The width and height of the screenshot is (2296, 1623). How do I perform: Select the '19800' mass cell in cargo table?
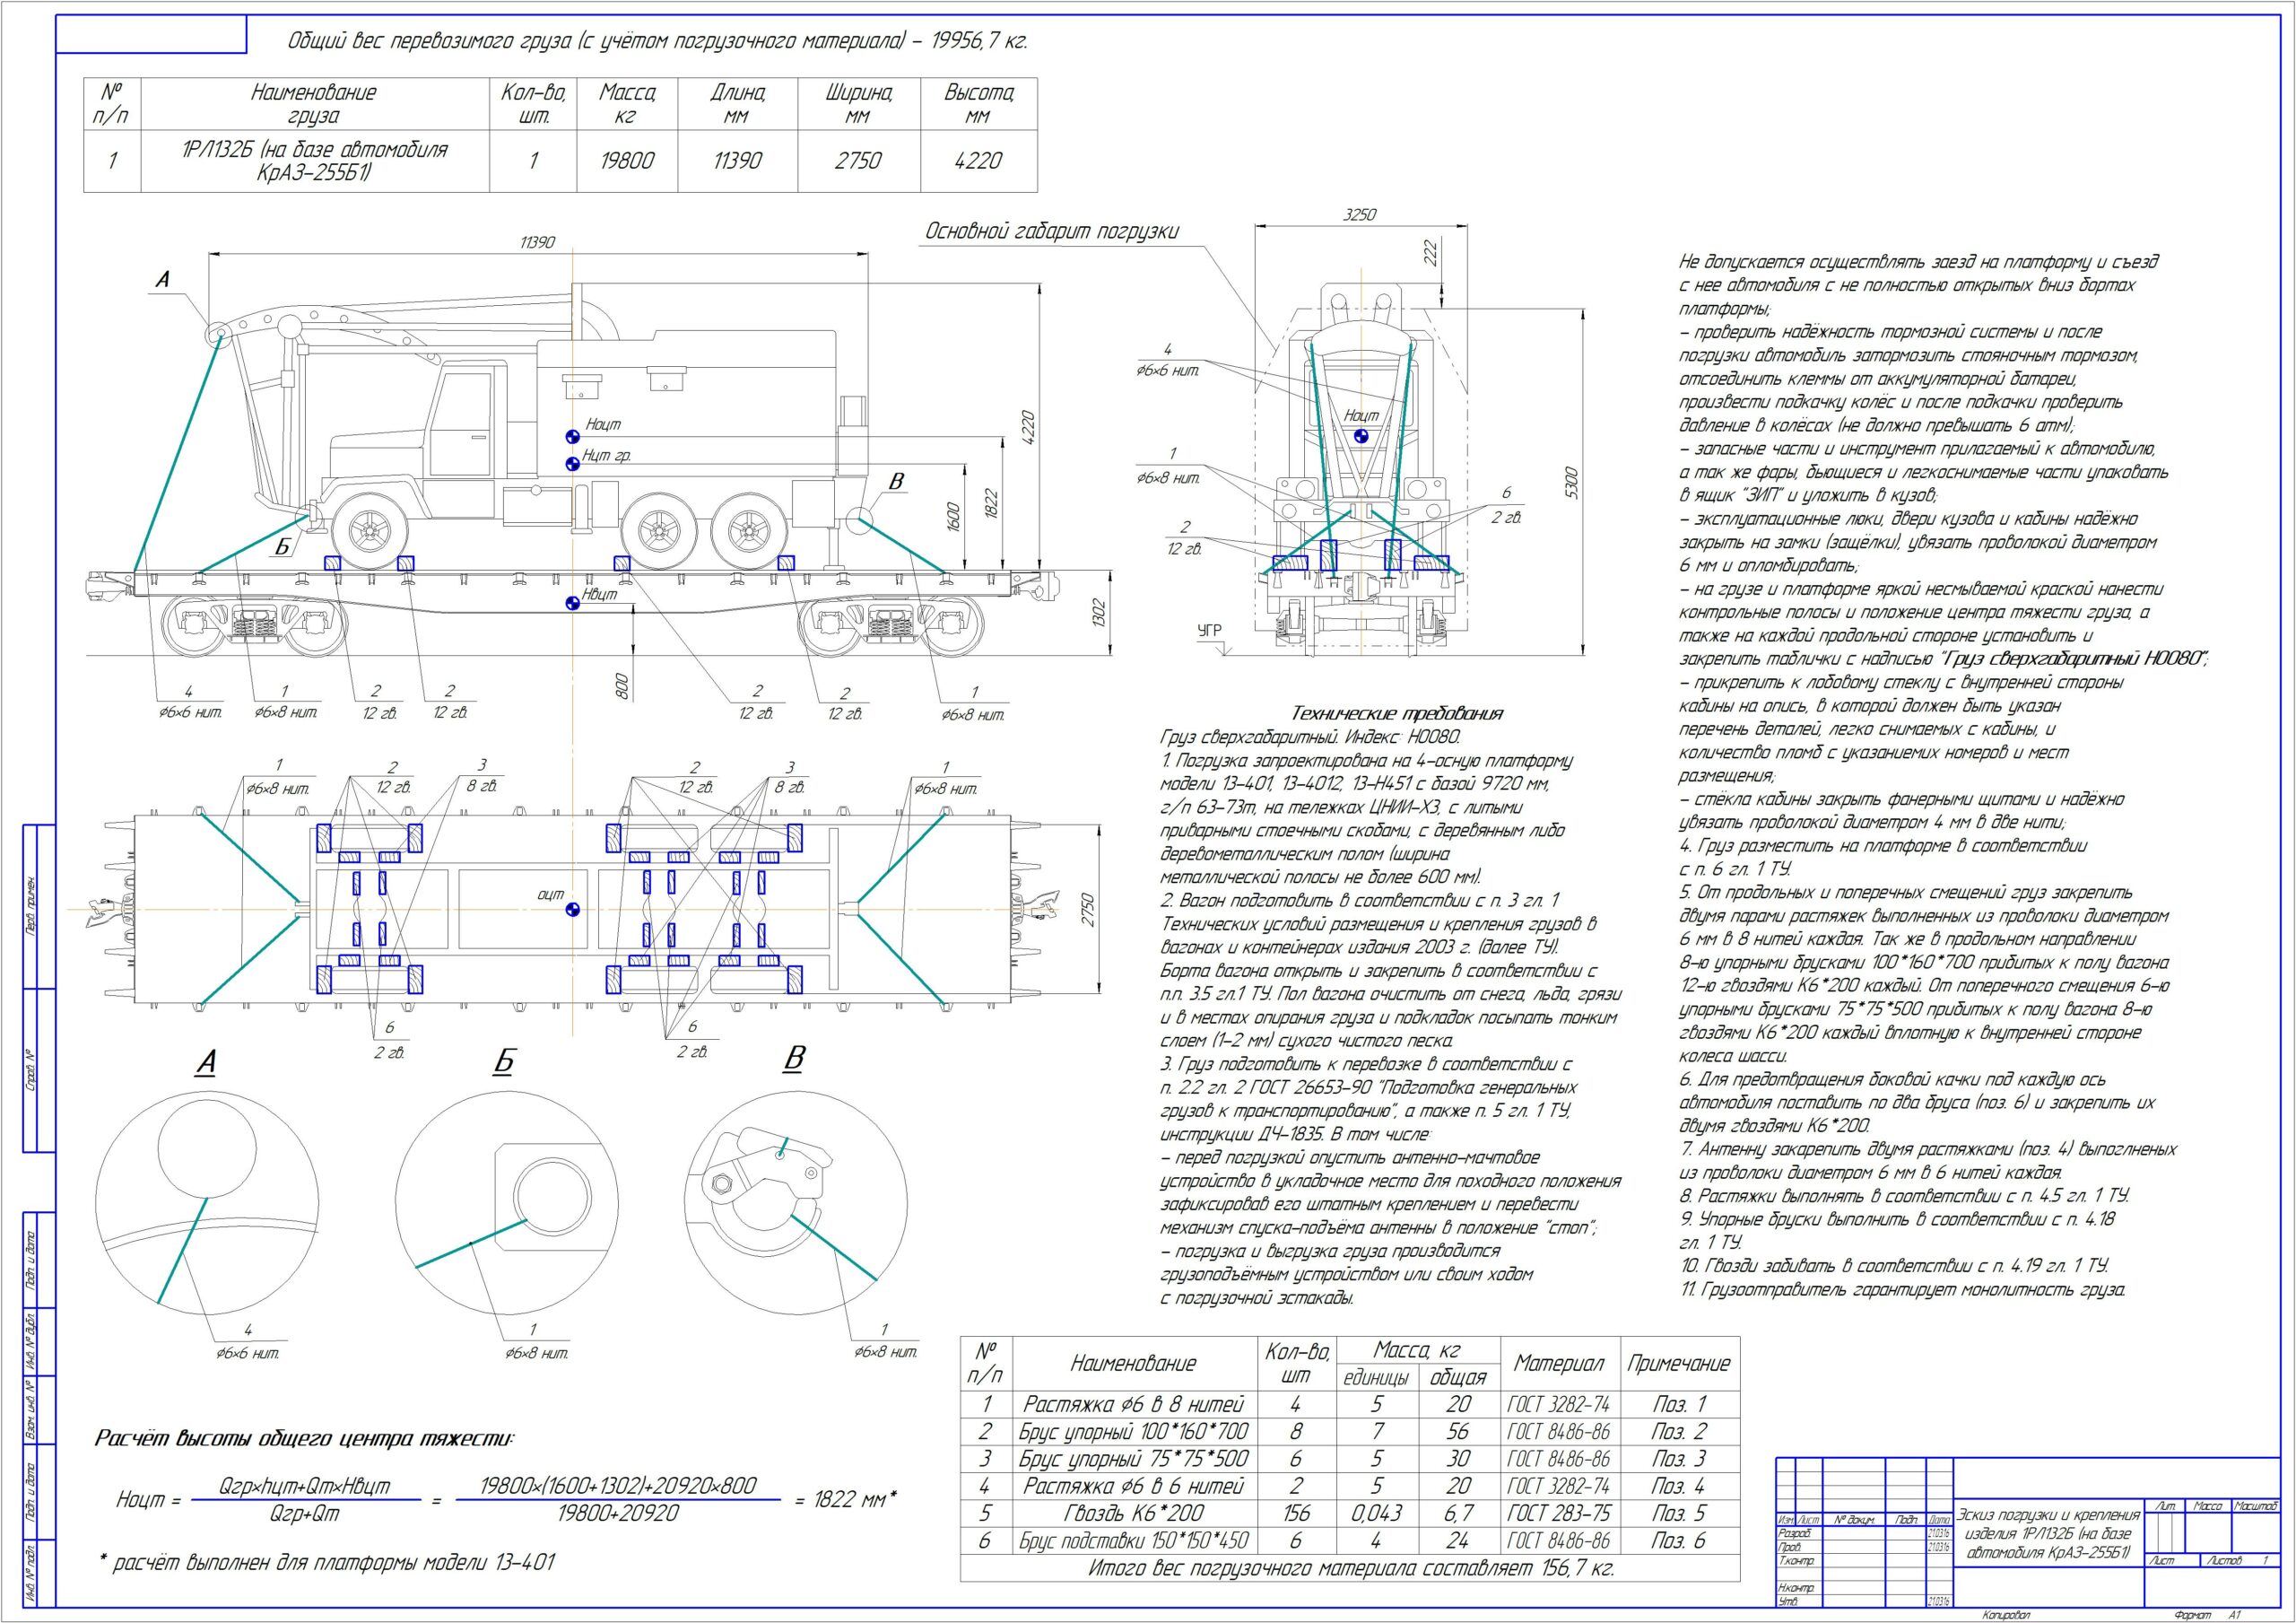point(627,161)
